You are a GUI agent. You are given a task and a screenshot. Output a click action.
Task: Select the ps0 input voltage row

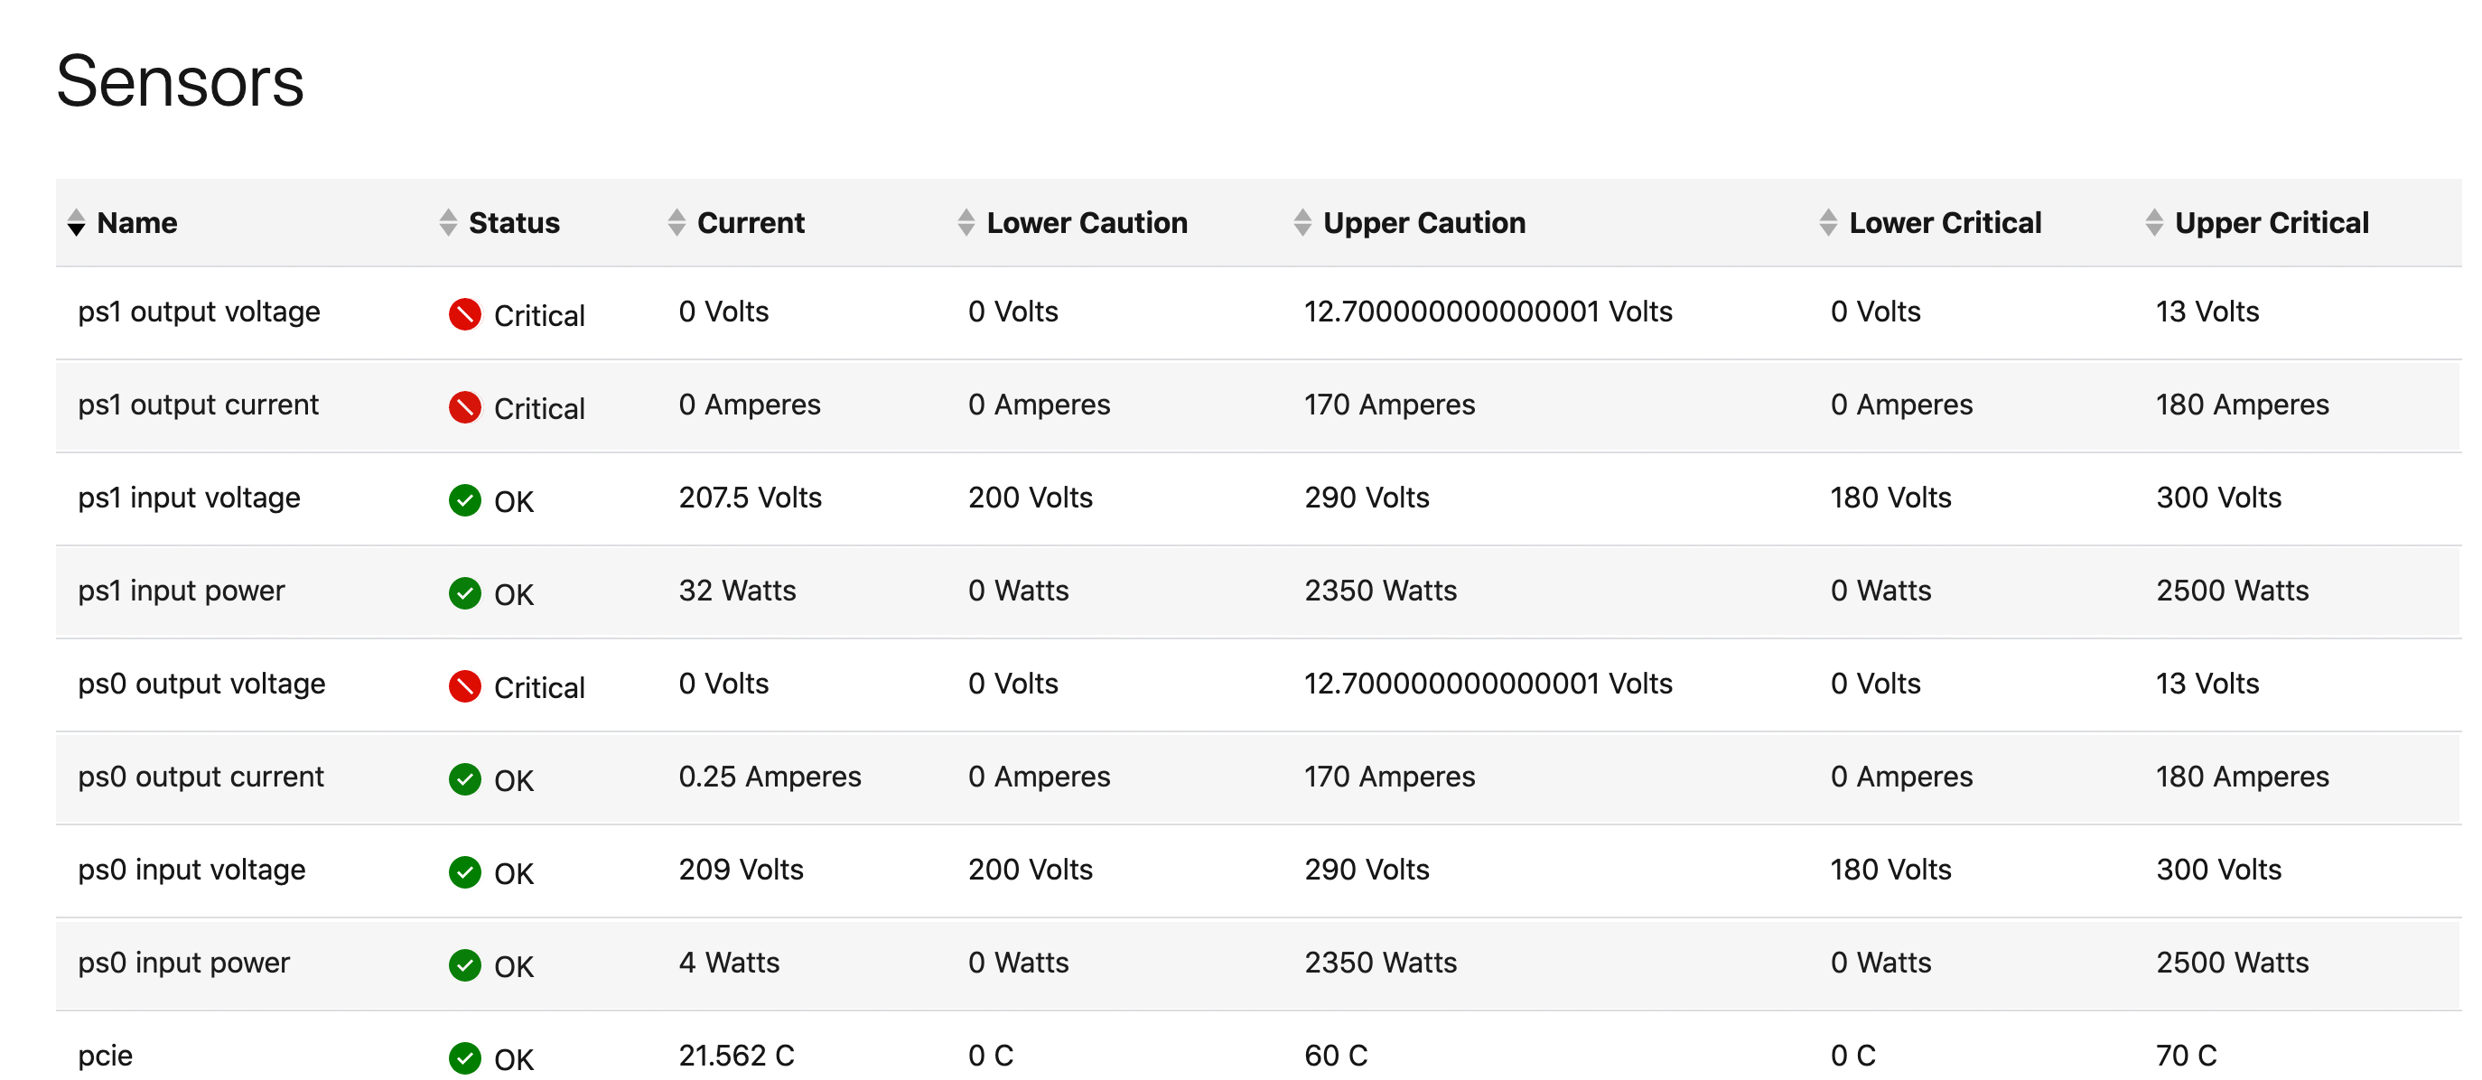(191, 870)
